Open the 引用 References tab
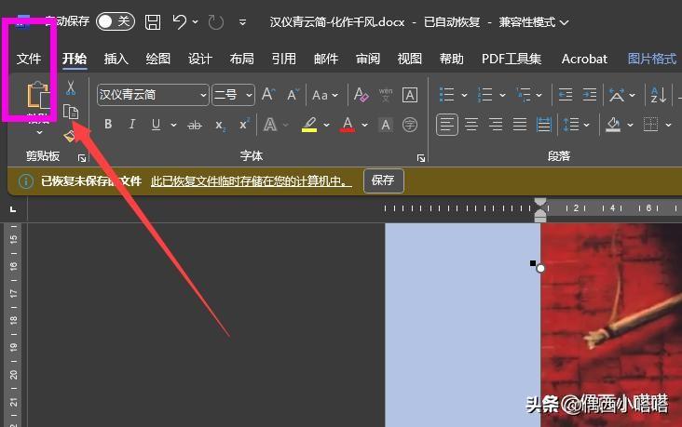 click(284, 59)
